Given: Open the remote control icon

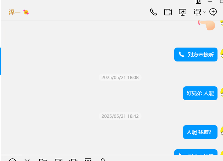Looking at the screenshot, I should click(x=197, y=12).
